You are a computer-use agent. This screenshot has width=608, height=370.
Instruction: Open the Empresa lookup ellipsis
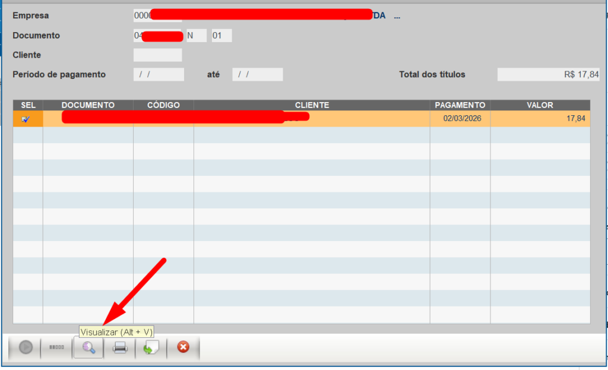point(397,16)
